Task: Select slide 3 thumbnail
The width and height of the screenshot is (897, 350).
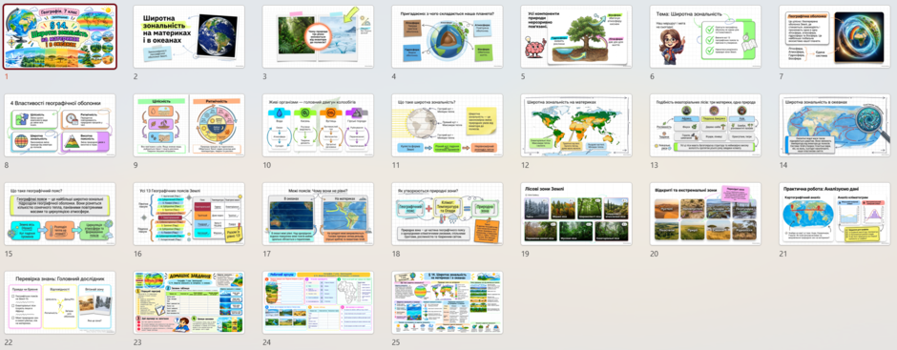Action: (x=318, y=36)
